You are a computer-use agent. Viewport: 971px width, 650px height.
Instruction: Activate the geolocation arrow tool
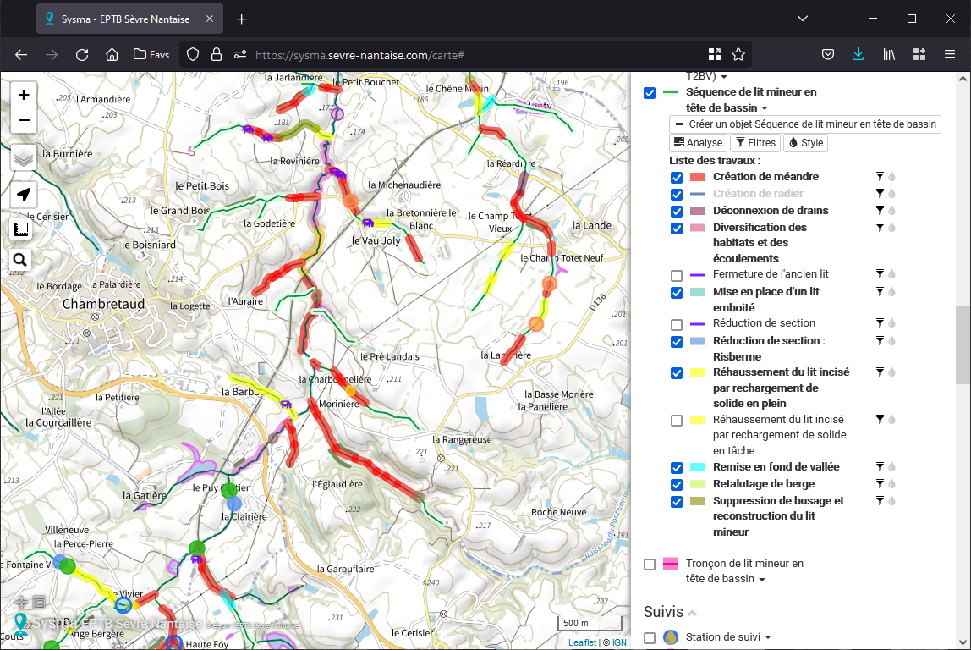pos(24,195)
